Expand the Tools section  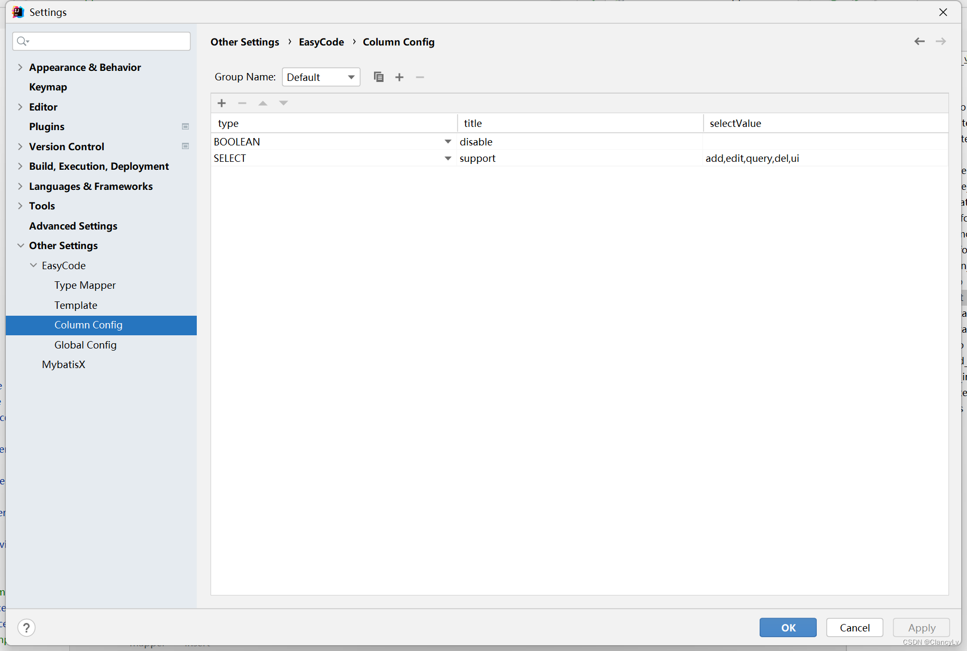[20, 206]
